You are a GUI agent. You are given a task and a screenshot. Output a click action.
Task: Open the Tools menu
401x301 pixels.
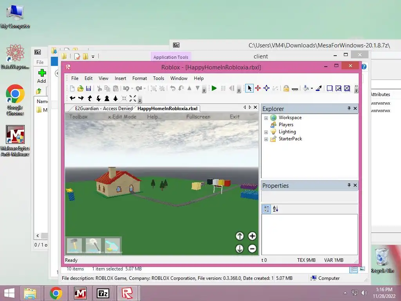pos(159,78)
